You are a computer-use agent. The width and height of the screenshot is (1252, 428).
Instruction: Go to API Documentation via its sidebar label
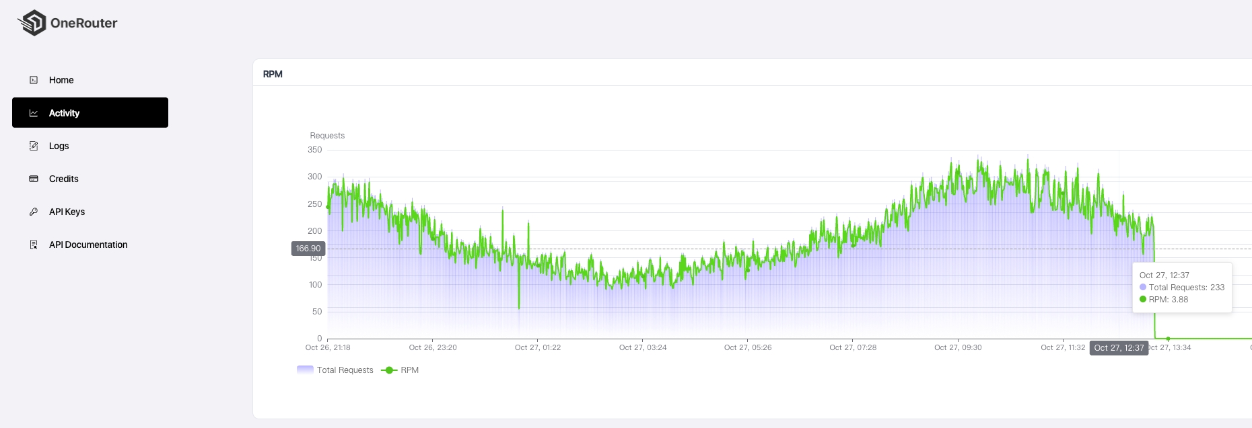pyautogui.click(x=88, y=245)
